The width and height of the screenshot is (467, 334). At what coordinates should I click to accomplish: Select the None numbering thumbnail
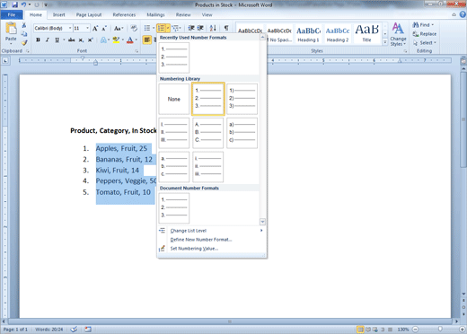click(174, 99)
